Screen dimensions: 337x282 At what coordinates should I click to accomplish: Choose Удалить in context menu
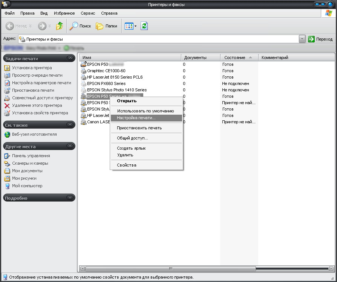point(146,155)
